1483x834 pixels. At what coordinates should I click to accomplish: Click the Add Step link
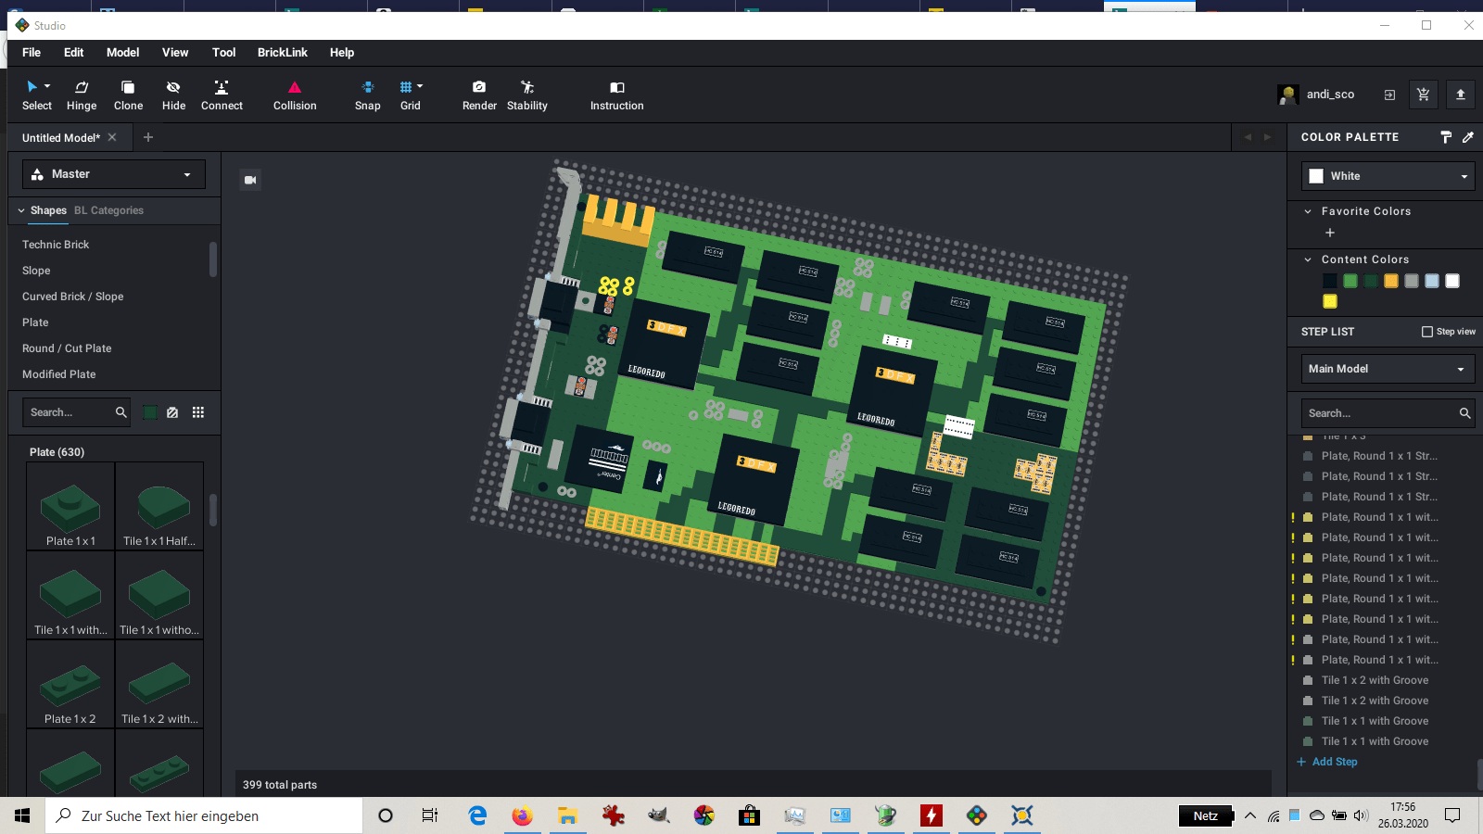(1327, 762)
